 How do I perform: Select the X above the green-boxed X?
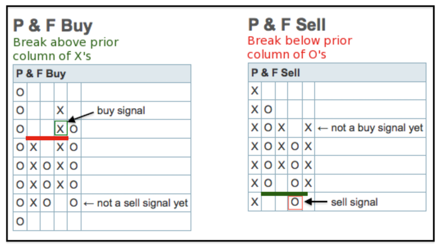(x=60, y=110)
